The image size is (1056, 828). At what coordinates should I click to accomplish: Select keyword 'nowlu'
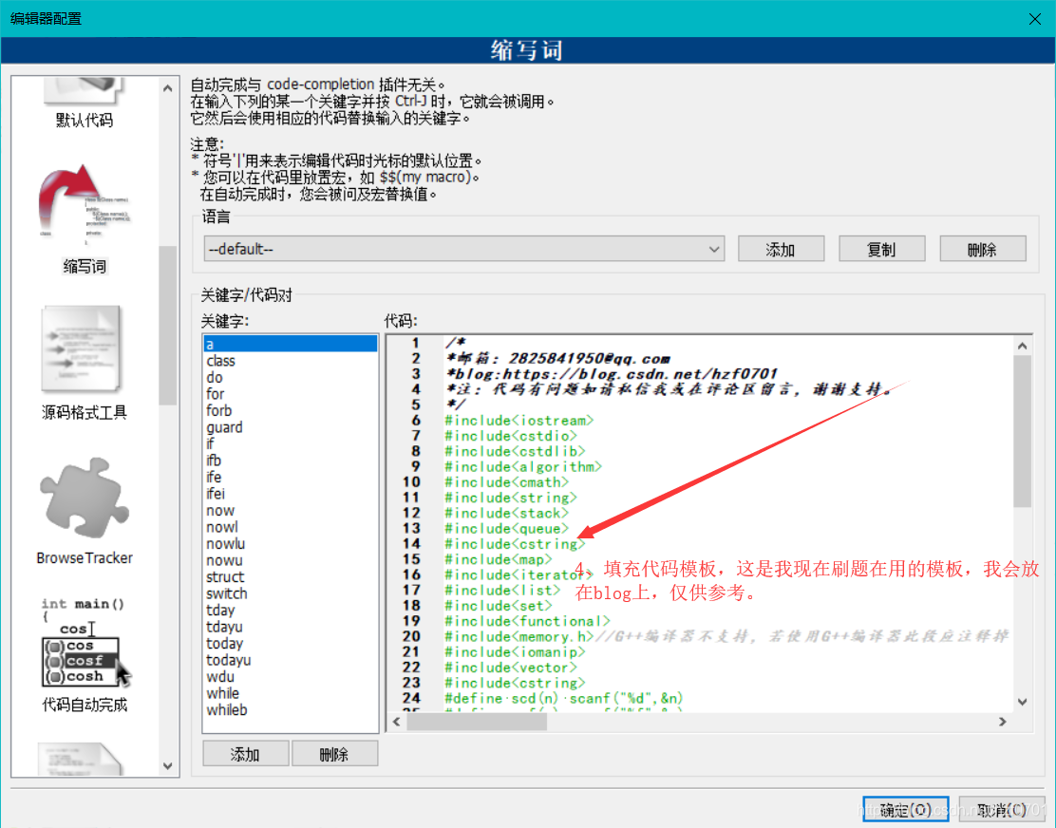tap(291, 543)
